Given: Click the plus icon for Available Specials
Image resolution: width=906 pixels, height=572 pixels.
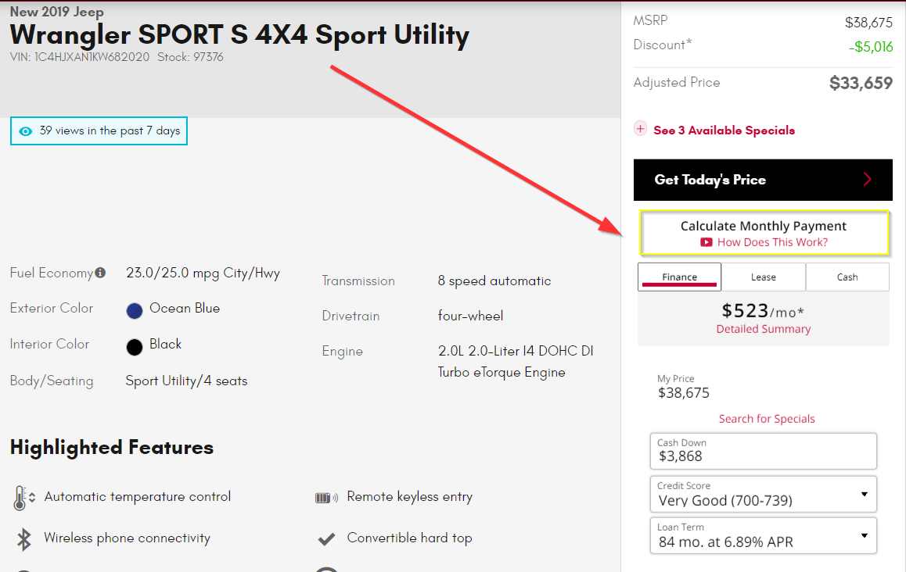Looking at the screenshot, I should coord(640,129).
